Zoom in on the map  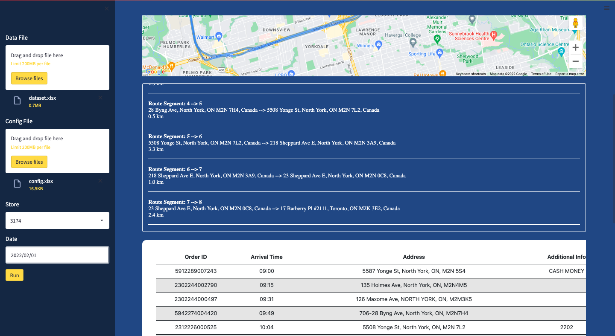(575, 47)
